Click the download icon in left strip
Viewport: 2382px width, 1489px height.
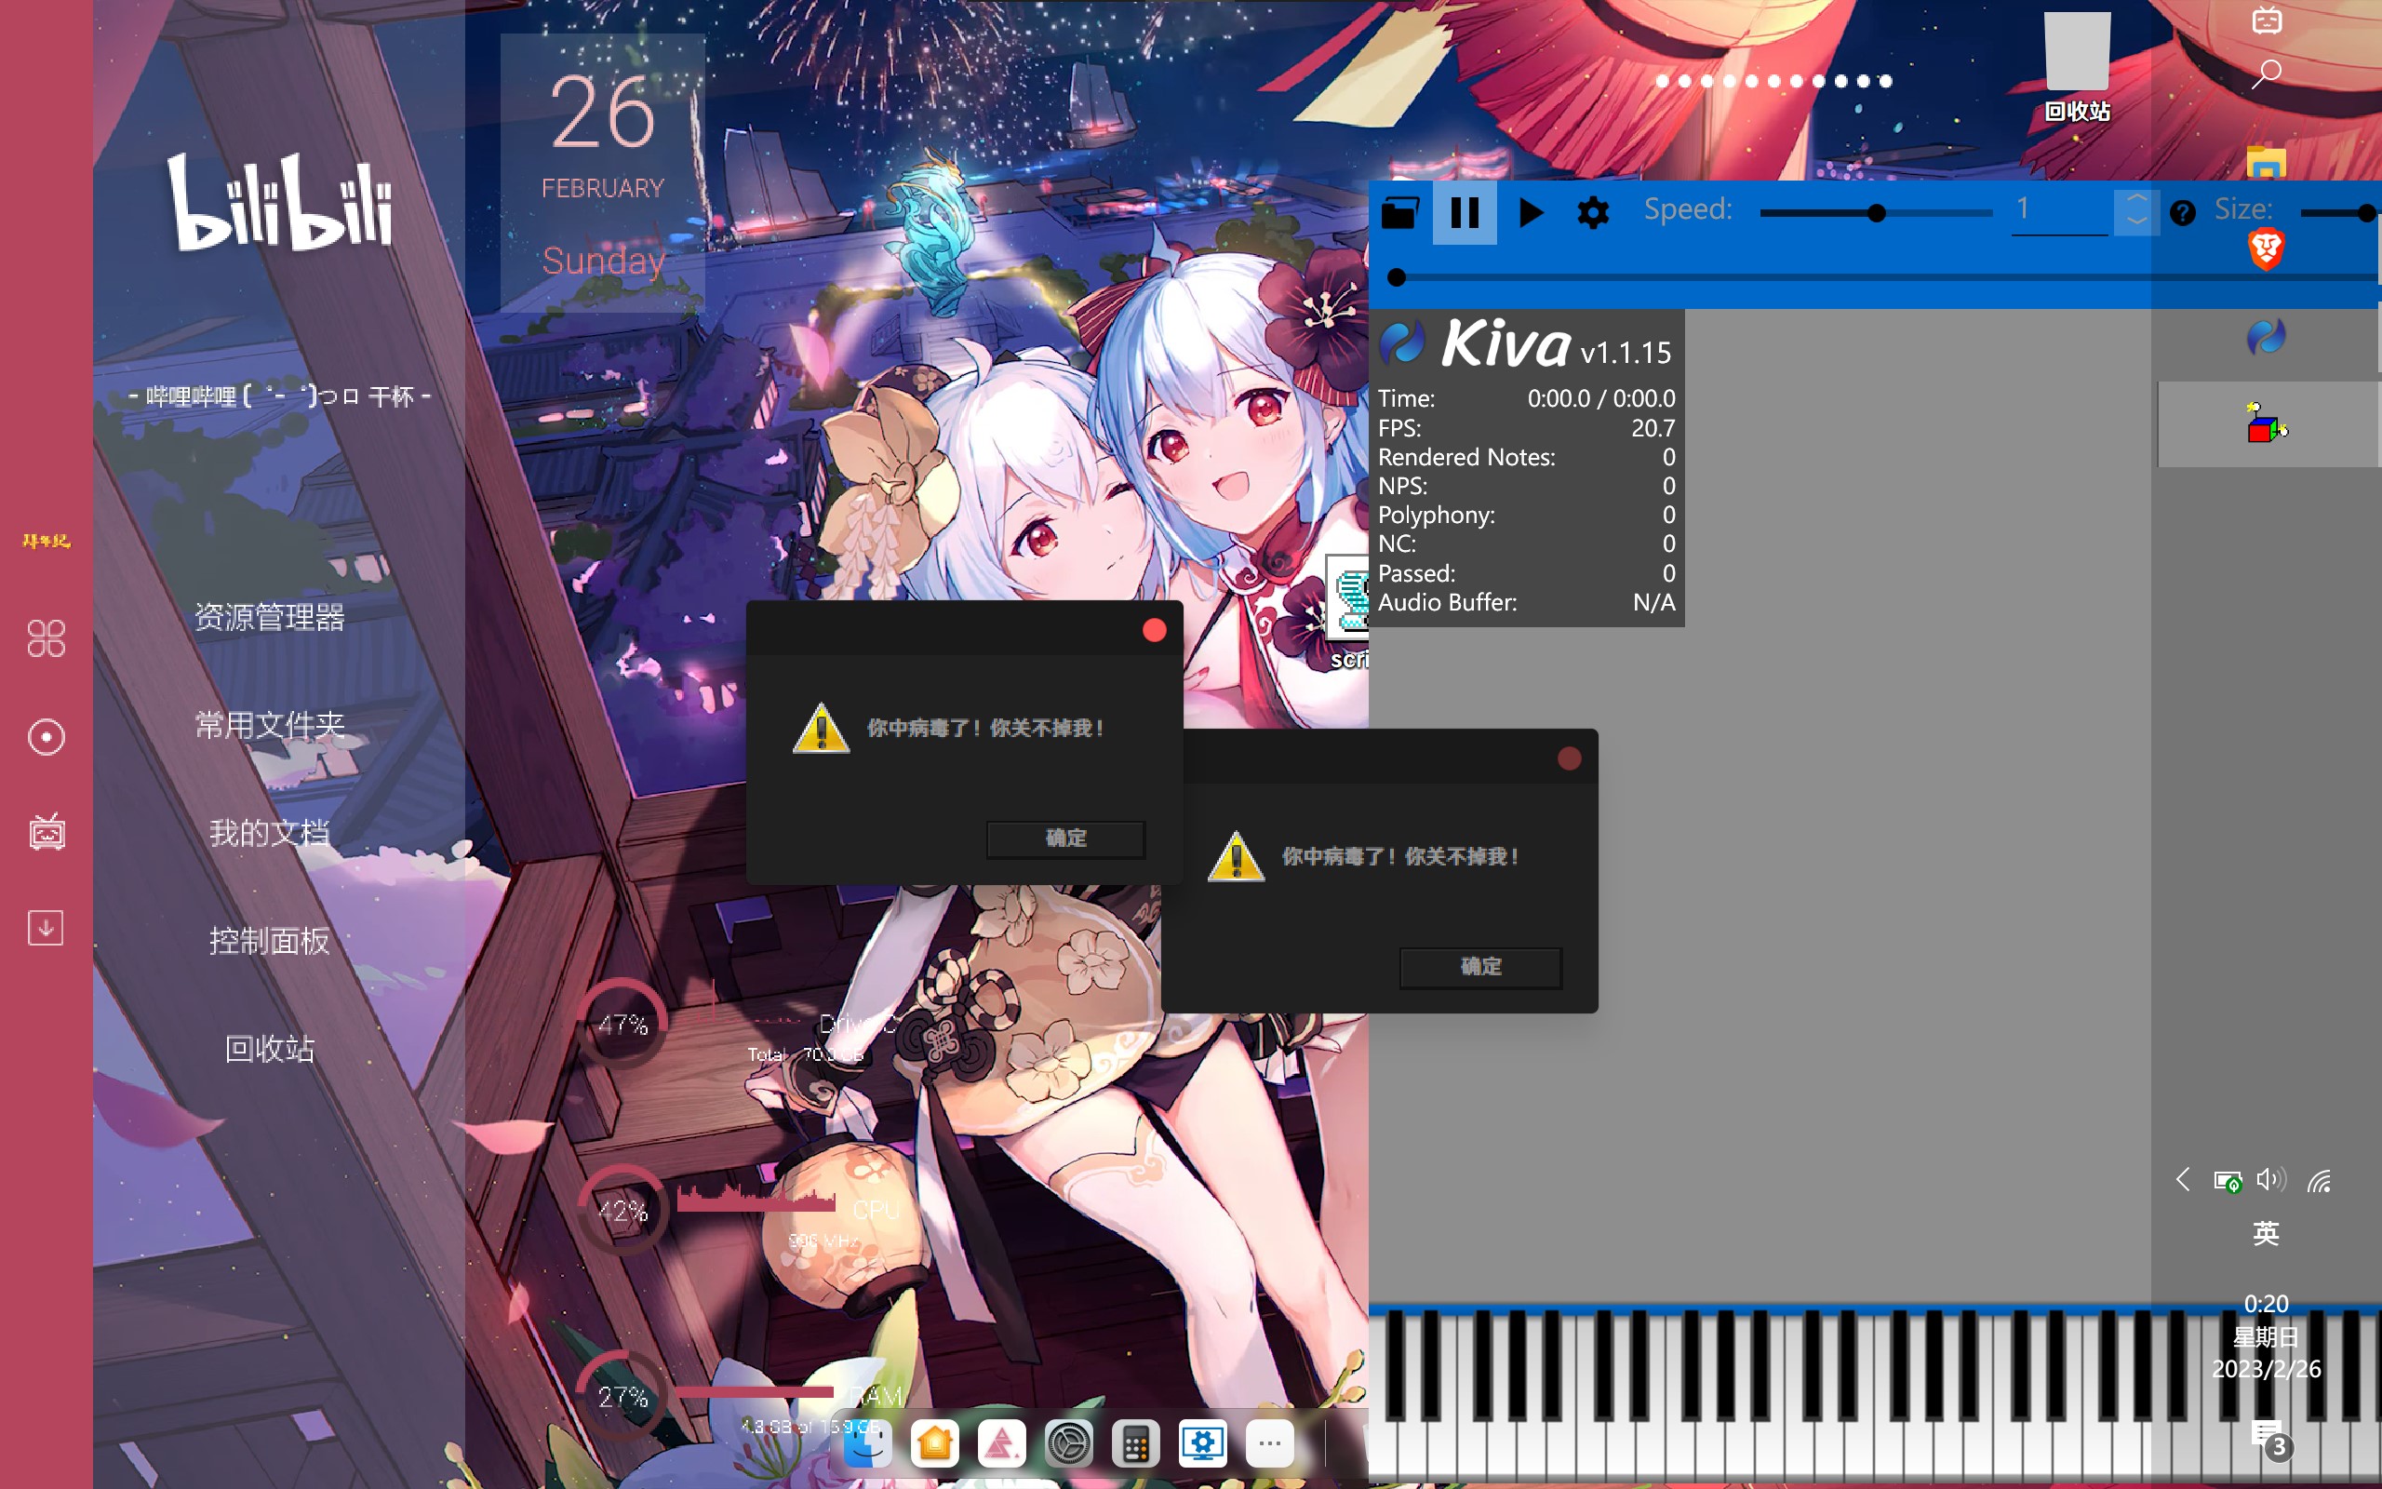click(47, 928)
